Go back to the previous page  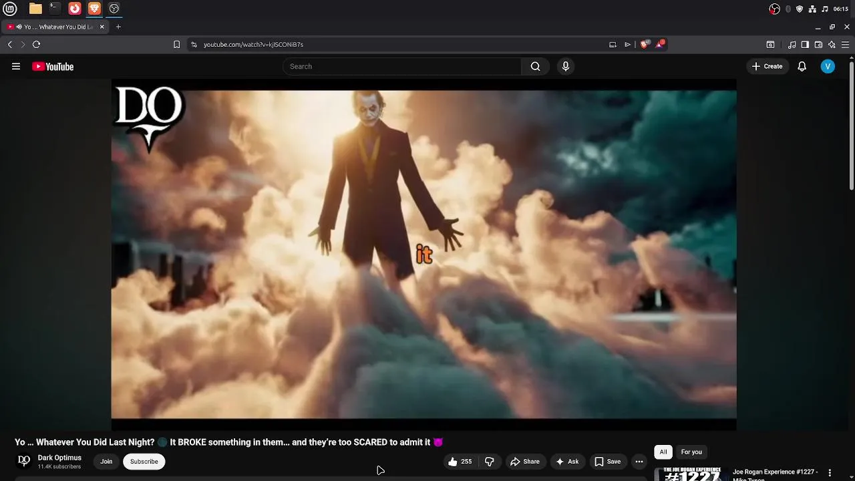(x=10, y=44)
